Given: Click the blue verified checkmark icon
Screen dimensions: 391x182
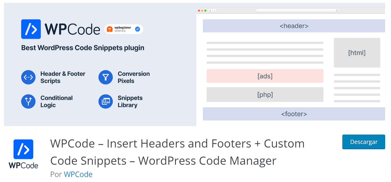Looking at the screenshot, I should [x=138, y=29].
